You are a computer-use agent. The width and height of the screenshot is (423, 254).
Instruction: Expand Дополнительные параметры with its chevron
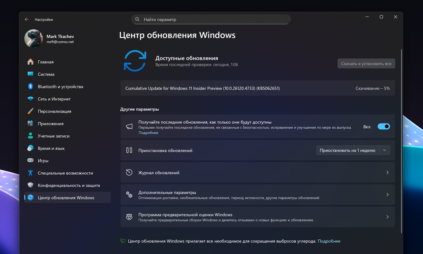[387, 195]
